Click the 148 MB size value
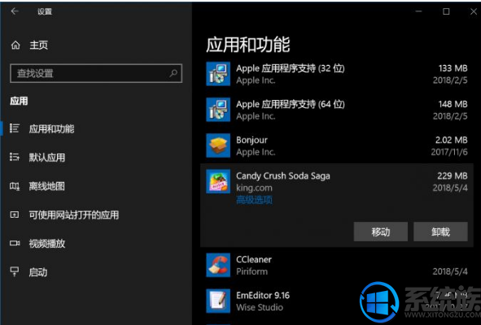 453,104
